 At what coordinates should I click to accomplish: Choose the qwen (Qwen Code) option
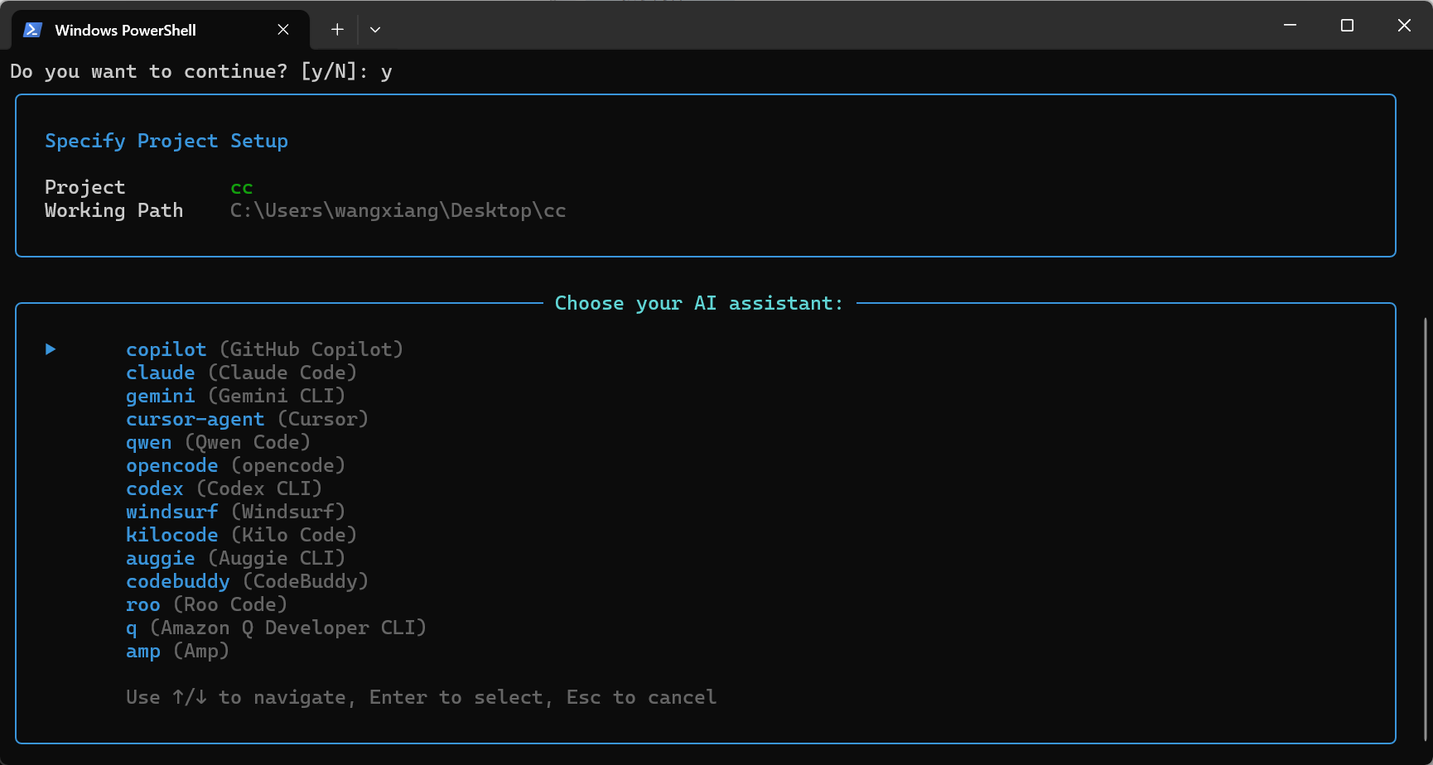coord(218,442)
